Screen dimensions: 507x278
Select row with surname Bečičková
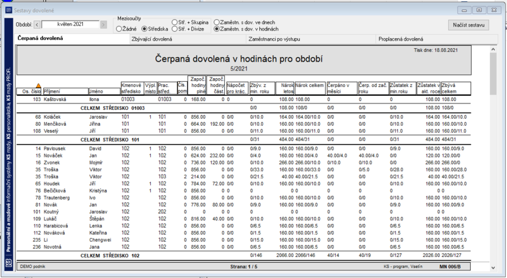tap(244, 190)
